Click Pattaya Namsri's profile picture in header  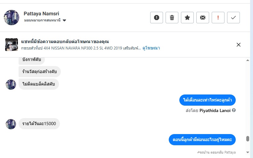point(12,17)
